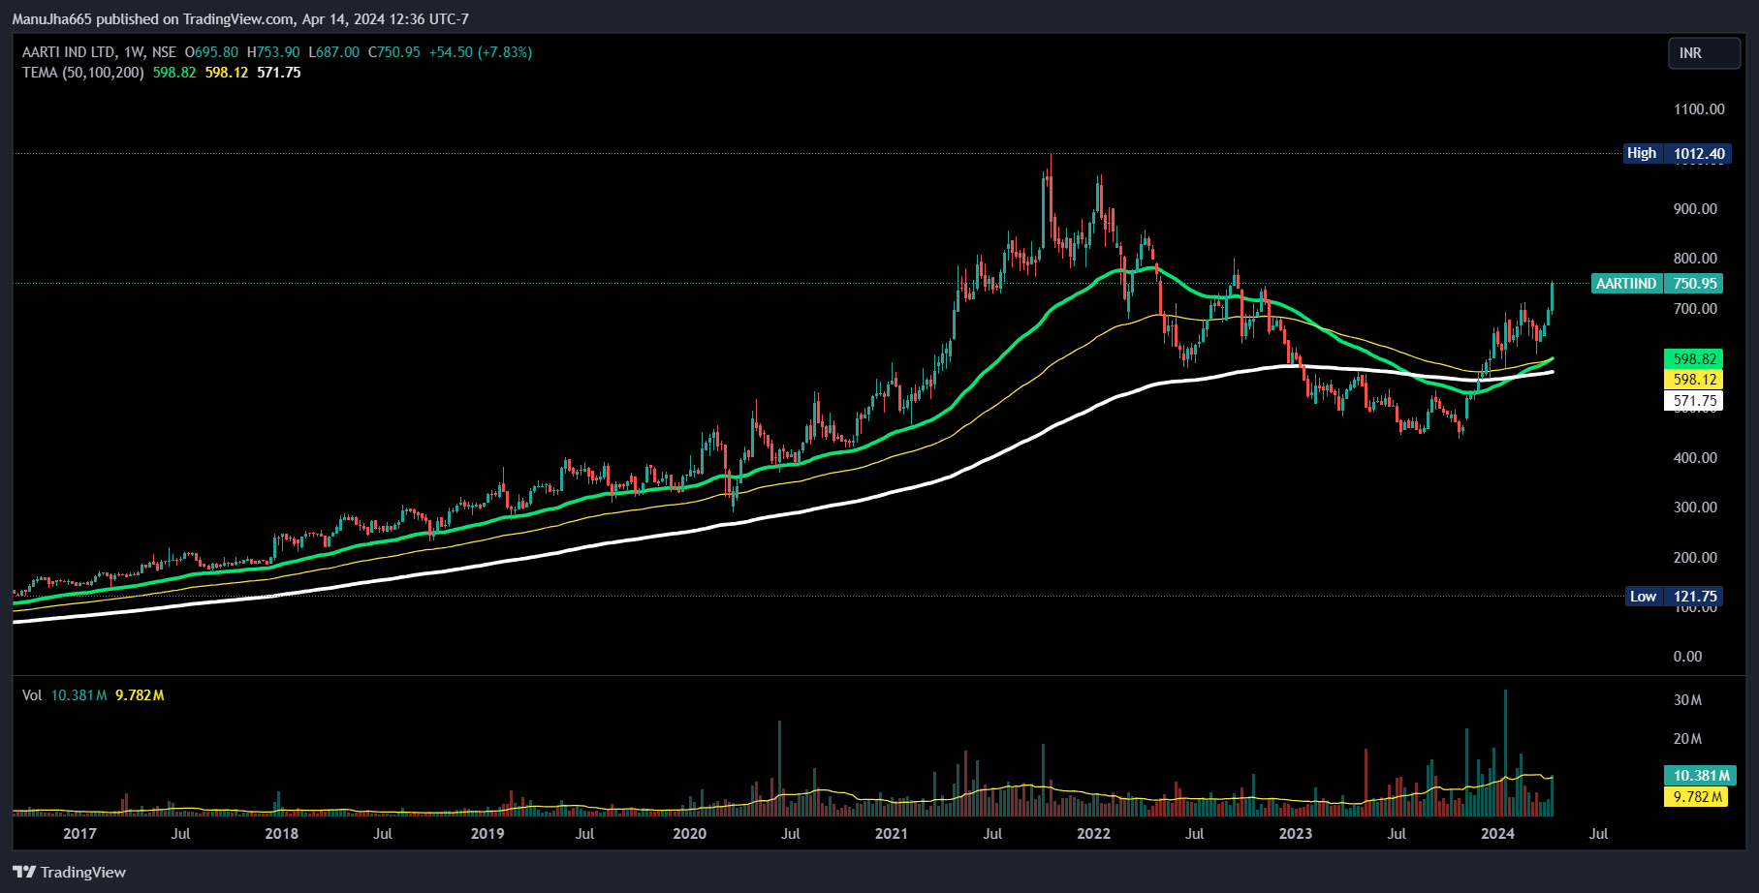The width and height of the screenshot is (1759, 893).
Task: Click the TradingView logo at bottom left
Action: 70,872
